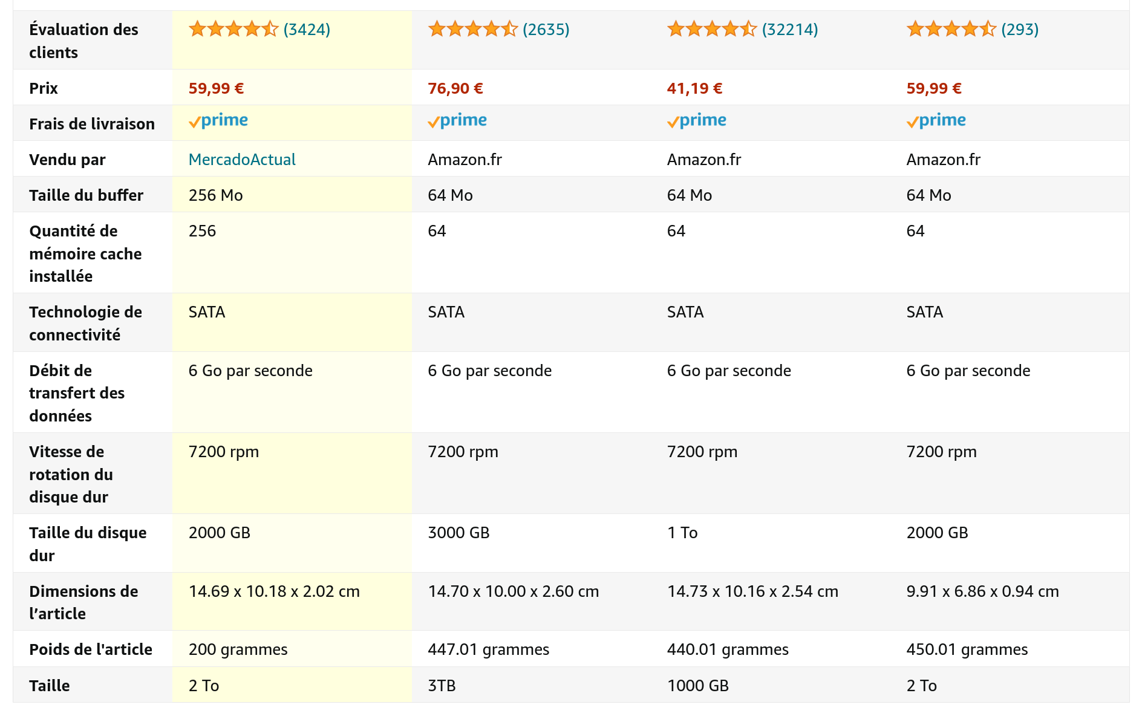The width and height of the screenshot is (1142, 719).
Task: Click star rating of the 3424-review product
Action: coord(233,29)
